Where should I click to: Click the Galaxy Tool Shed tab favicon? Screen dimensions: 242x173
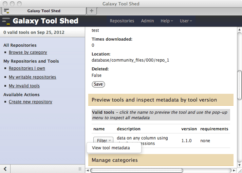pos(6,11)
